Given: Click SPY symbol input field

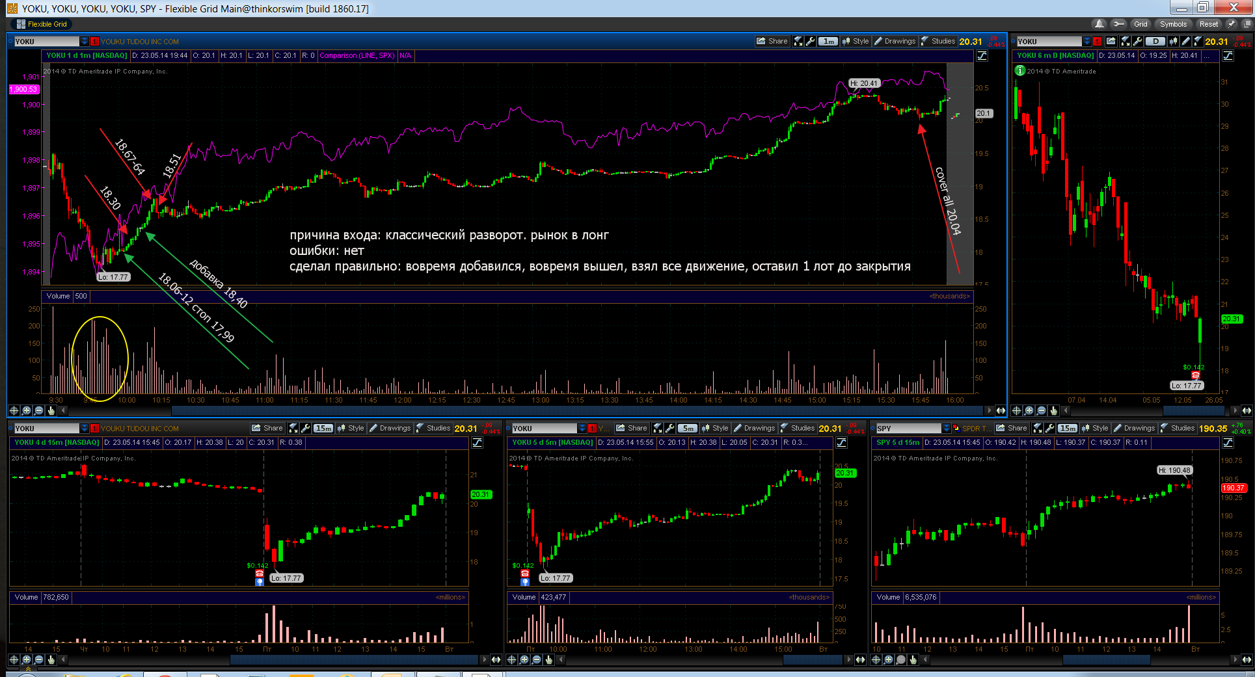Looking at the screenshot, I should tap(908, 429).
